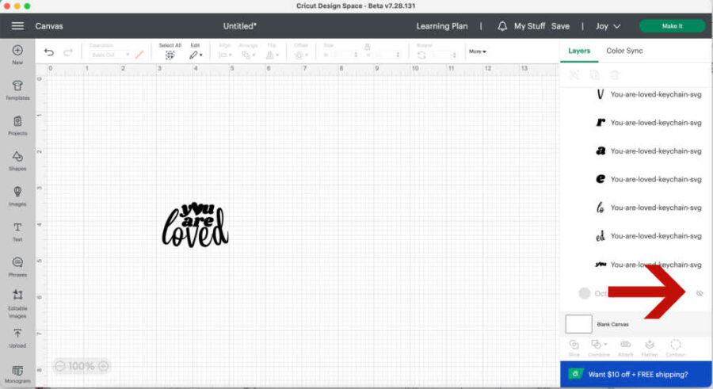Screen dimensions: 713x389
Task: Click the Undo arrow
Action: [49, 53]
